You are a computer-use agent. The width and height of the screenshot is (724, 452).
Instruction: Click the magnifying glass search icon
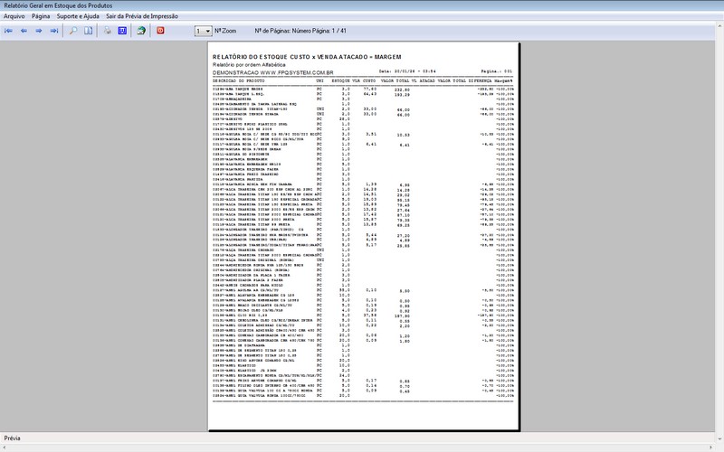(73, 31)
